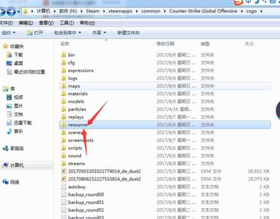Select backup_round02 file name
The width and height of the screenshot is (280, 219).
coord(86,210)
